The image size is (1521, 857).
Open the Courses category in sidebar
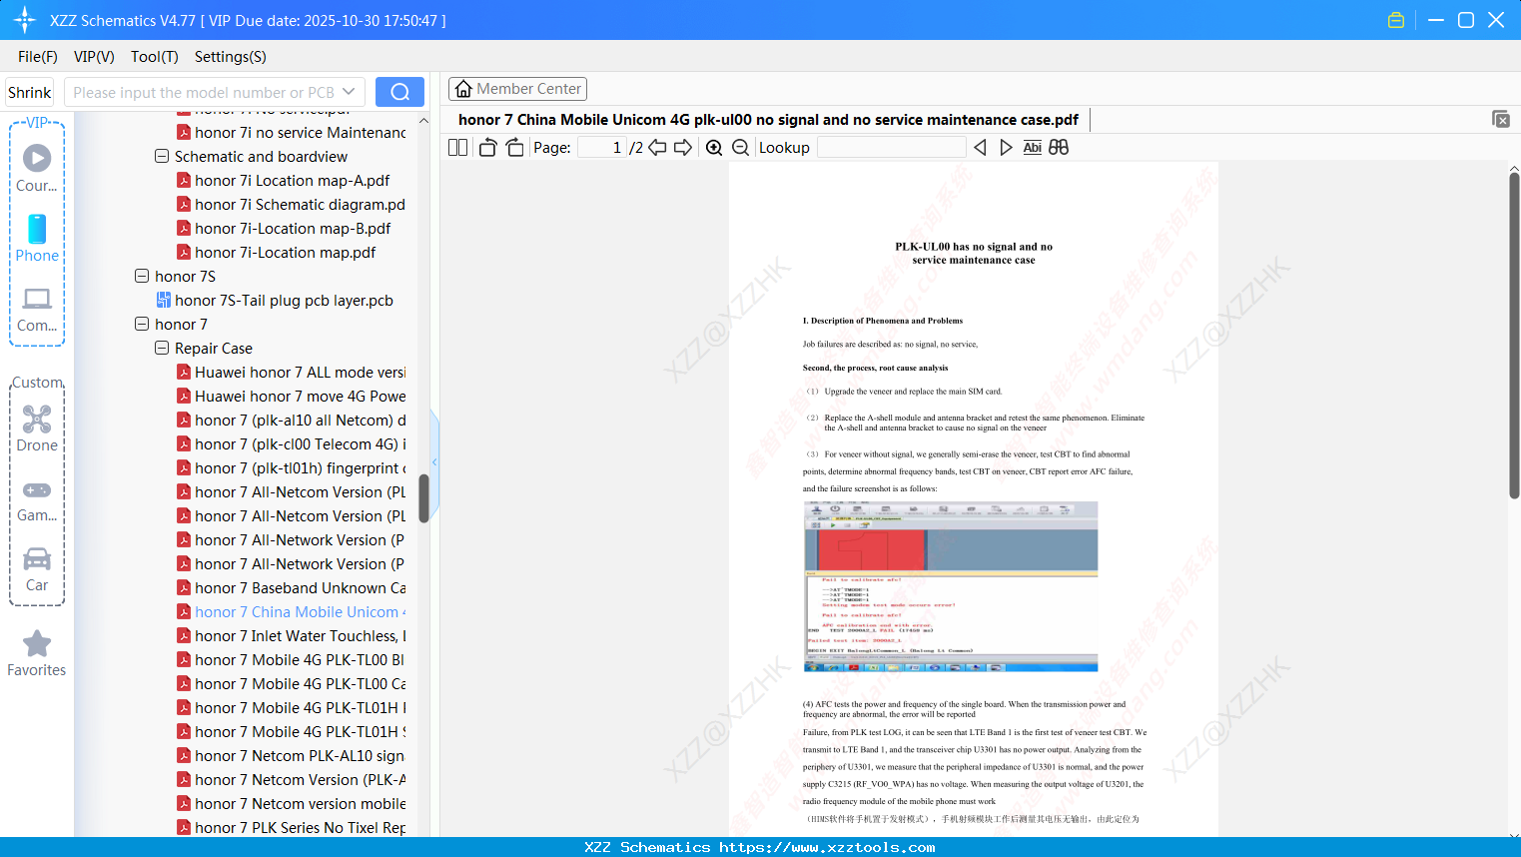click(37, 169)
